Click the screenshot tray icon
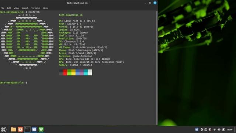The image size is (236, 133). point(197,130)
